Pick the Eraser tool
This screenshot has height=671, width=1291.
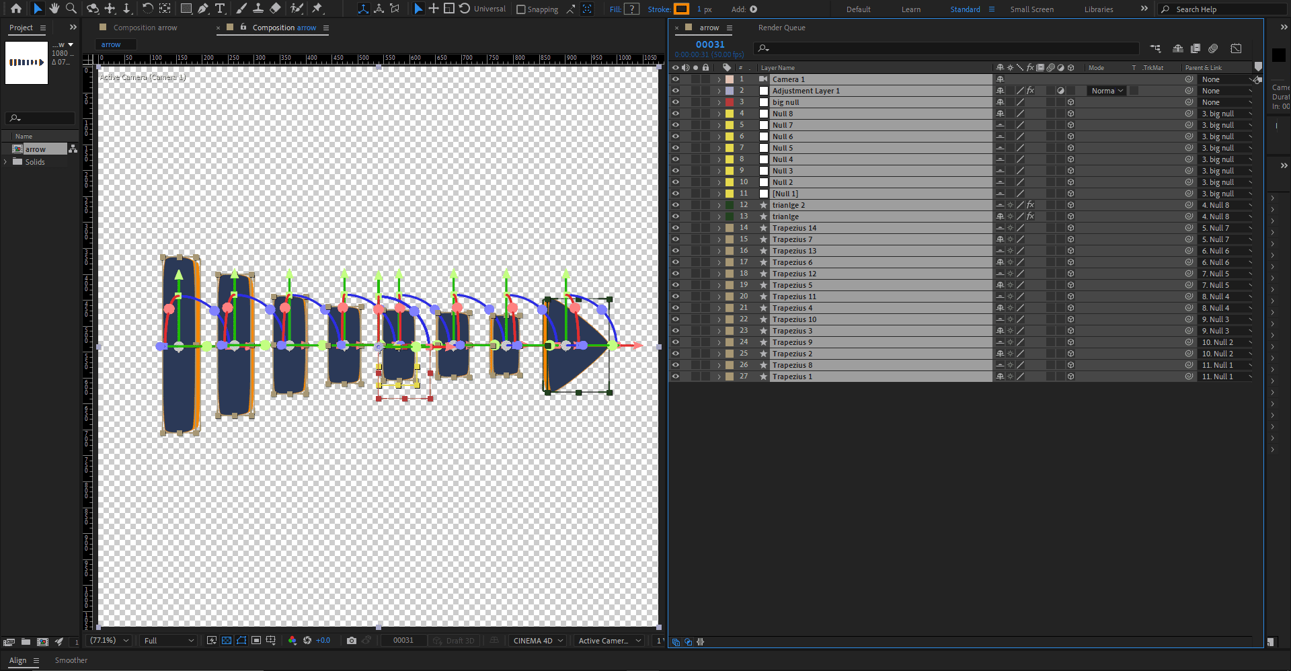pos(275,9)
